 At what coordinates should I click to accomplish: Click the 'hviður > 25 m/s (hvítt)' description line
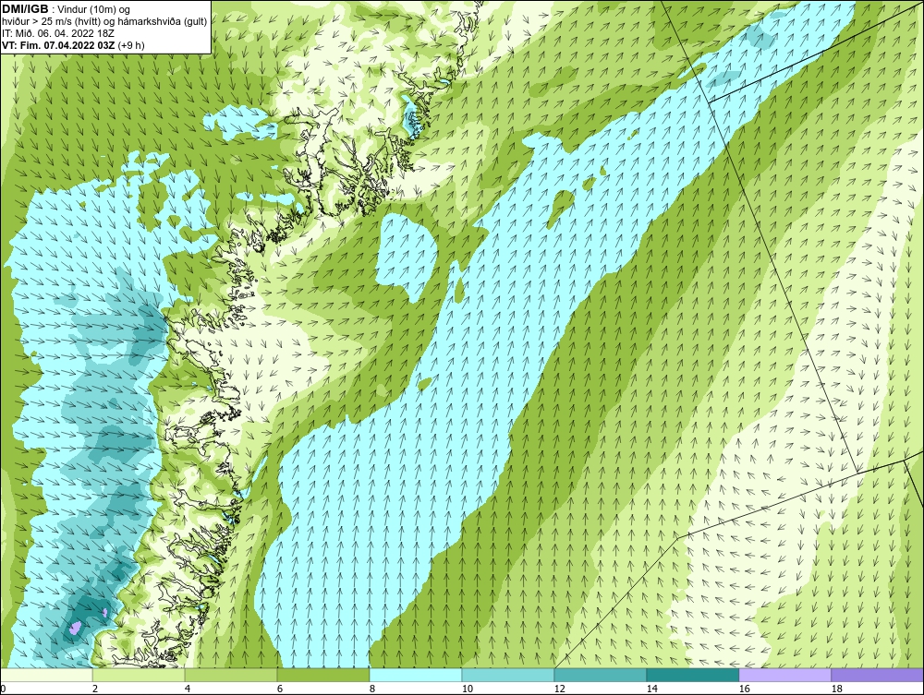click(x=103, y=21)
